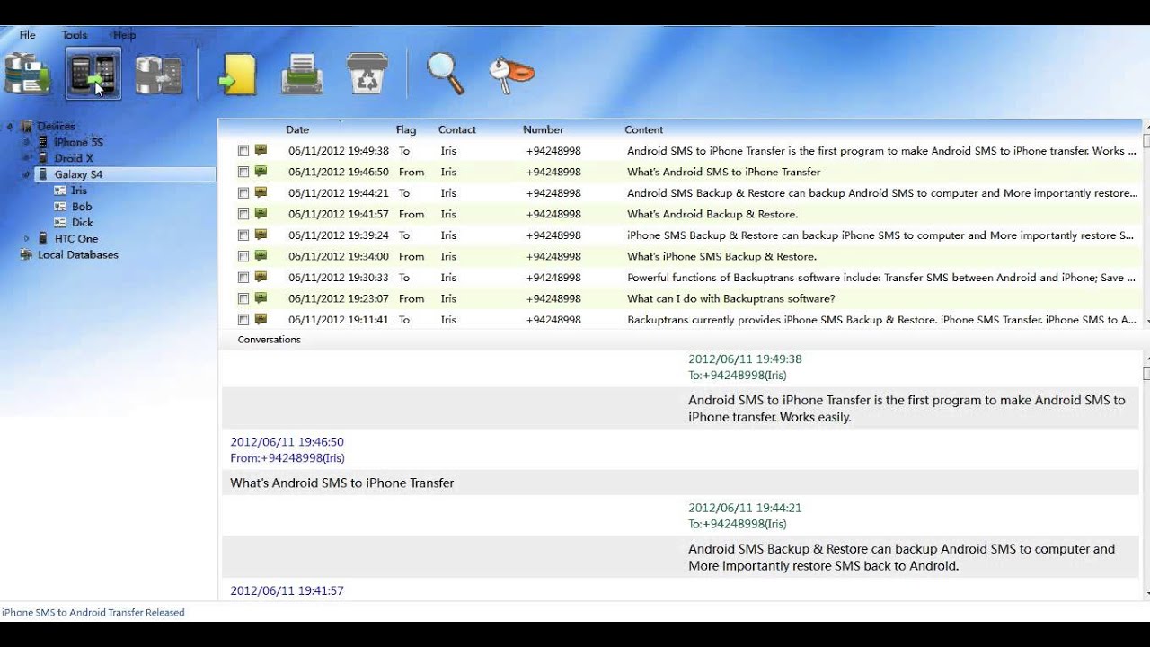Screen dimensions: 1150x647
Task: Click the 'Conversations' pane label
Action: [x=269, y=340]
